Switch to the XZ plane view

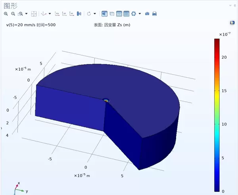pos(71,14)
